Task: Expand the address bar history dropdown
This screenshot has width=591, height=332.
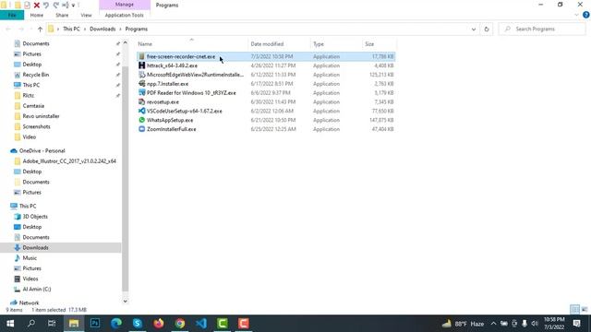Action: pos(474,29)
